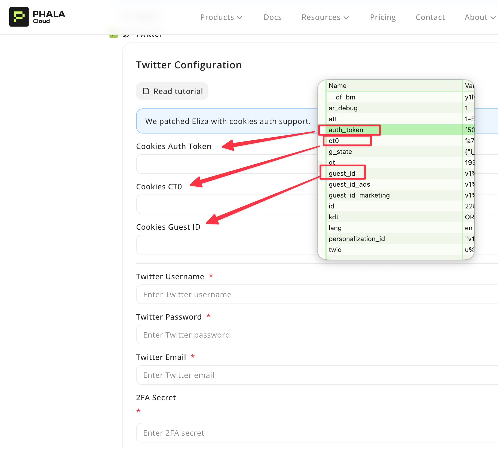
Task: Click the Phala Cloud logo
Action: 37,17
